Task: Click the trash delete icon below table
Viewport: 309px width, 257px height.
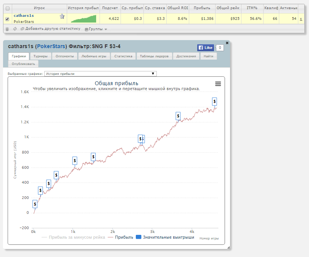Action: coord(7,29)
